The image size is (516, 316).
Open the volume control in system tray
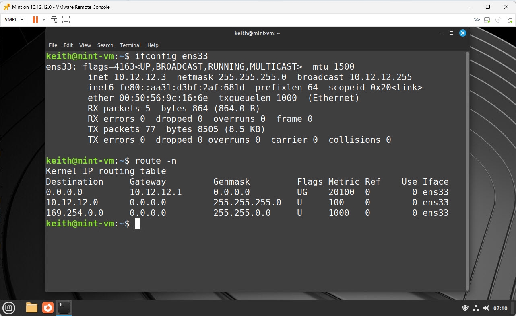click(486, 308)
